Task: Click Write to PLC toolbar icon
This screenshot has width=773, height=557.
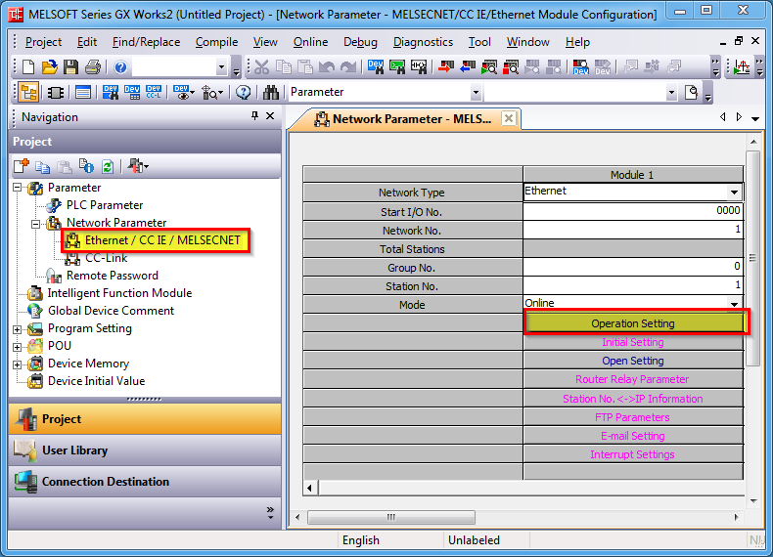Action: [x=446, y=67]
